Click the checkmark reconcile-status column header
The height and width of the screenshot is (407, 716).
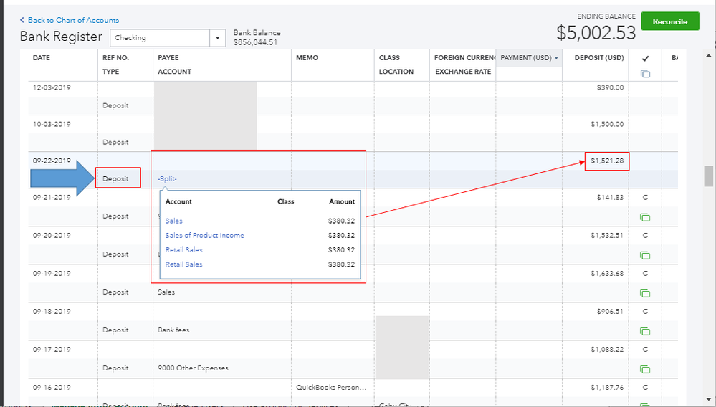(x=645, y=58)
